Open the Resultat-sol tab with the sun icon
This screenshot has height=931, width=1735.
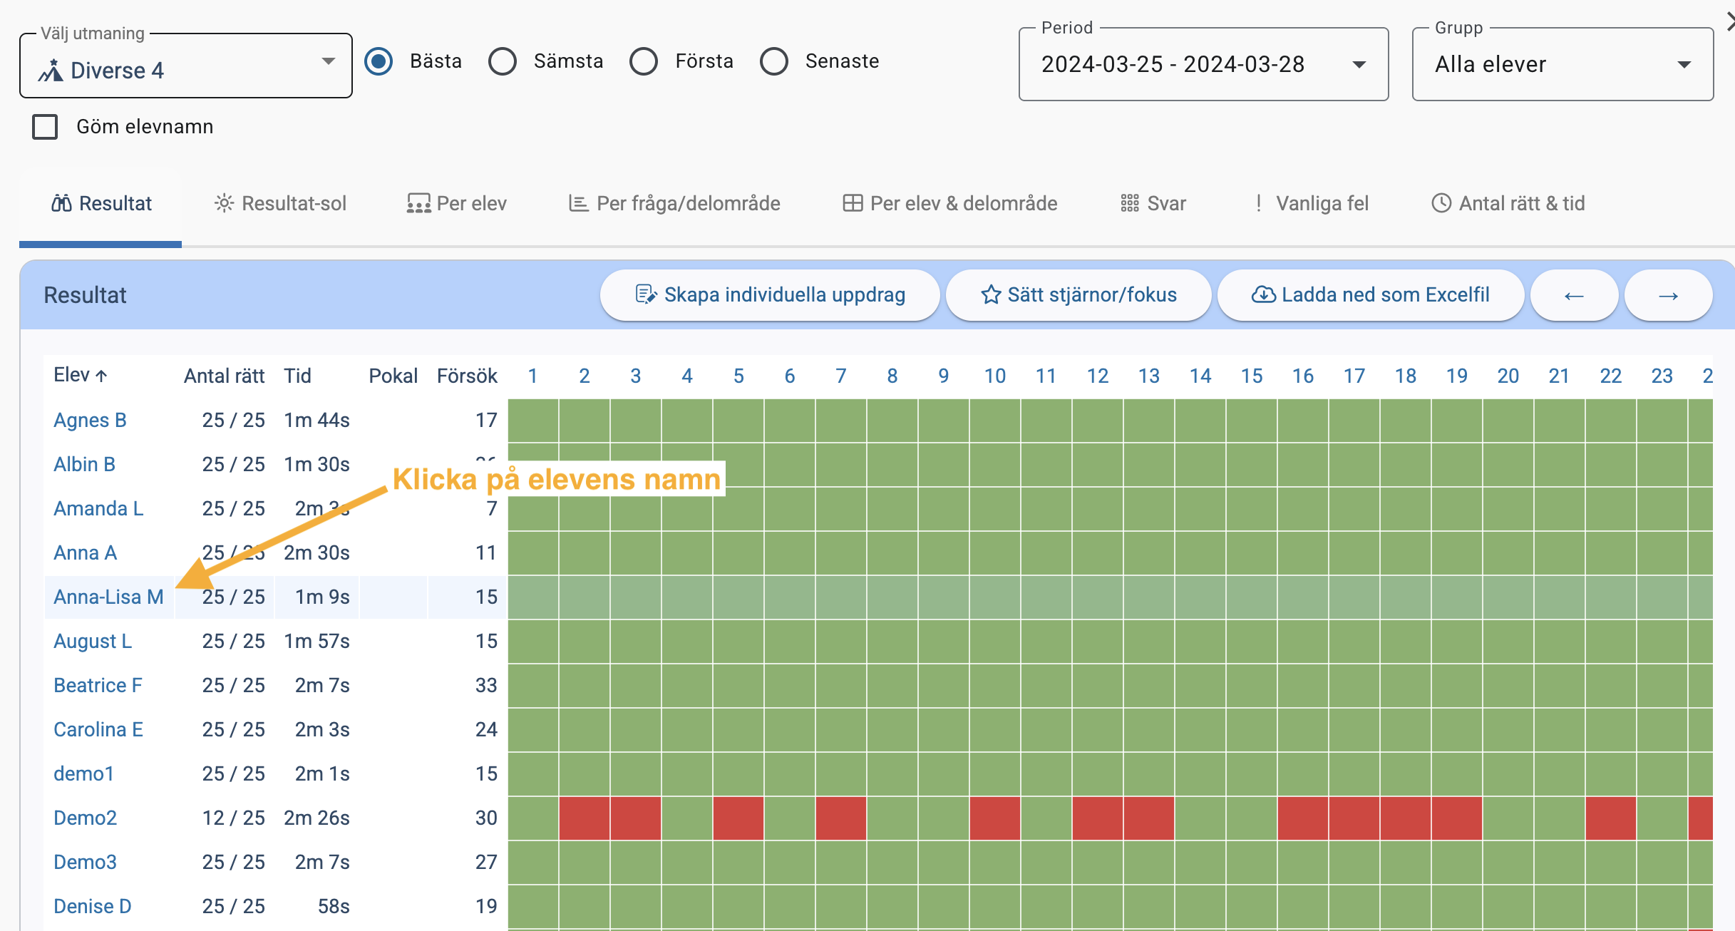(280, 204)
